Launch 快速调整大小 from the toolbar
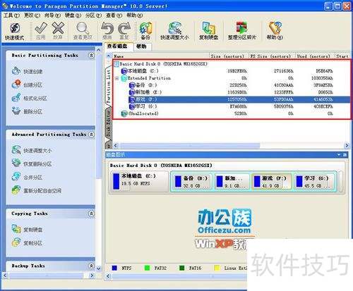 (174, 31)
